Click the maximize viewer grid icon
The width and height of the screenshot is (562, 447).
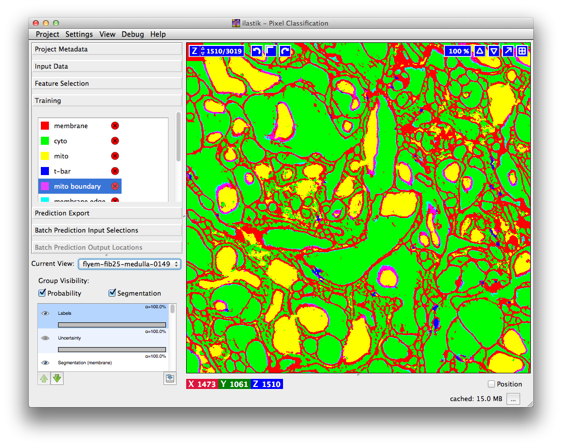tap(522, 51)
